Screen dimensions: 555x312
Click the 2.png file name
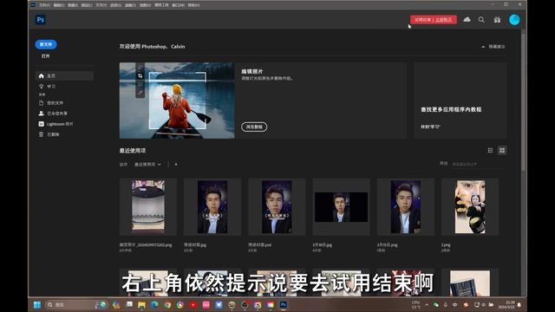[446, 244]
